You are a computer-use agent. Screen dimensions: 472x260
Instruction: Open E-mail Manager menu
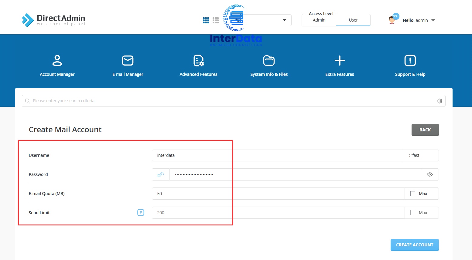coord(128,65)
